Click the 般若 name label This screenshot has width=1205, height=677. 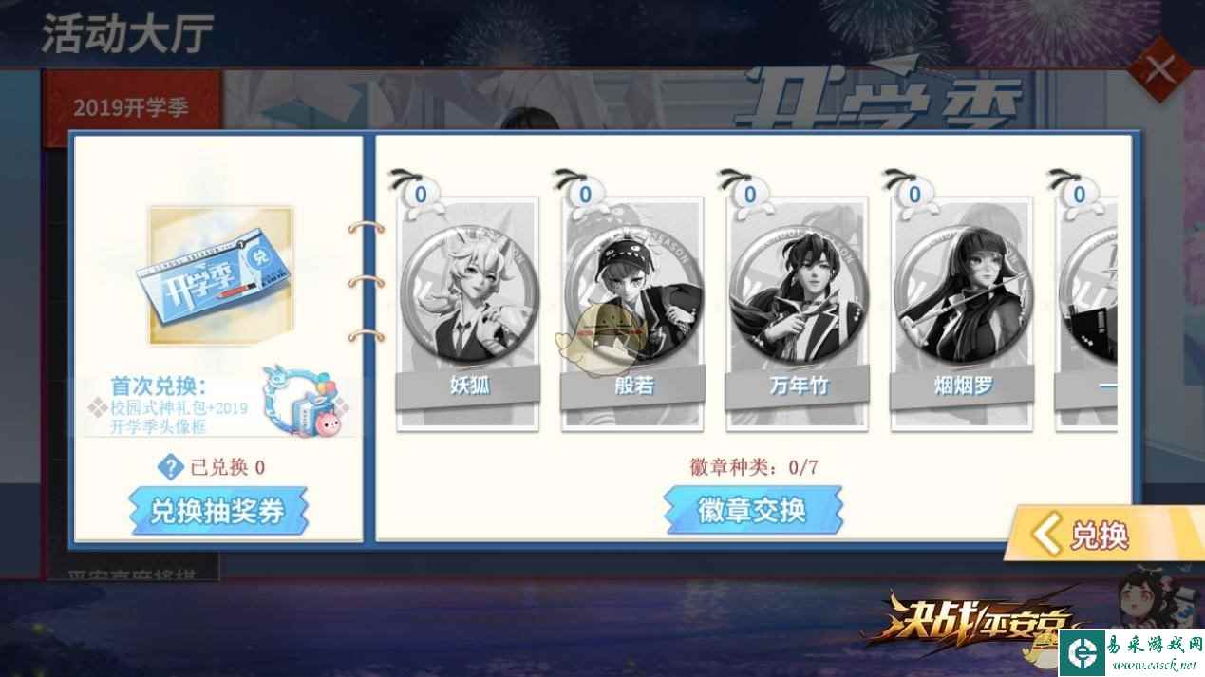point(633,386)
